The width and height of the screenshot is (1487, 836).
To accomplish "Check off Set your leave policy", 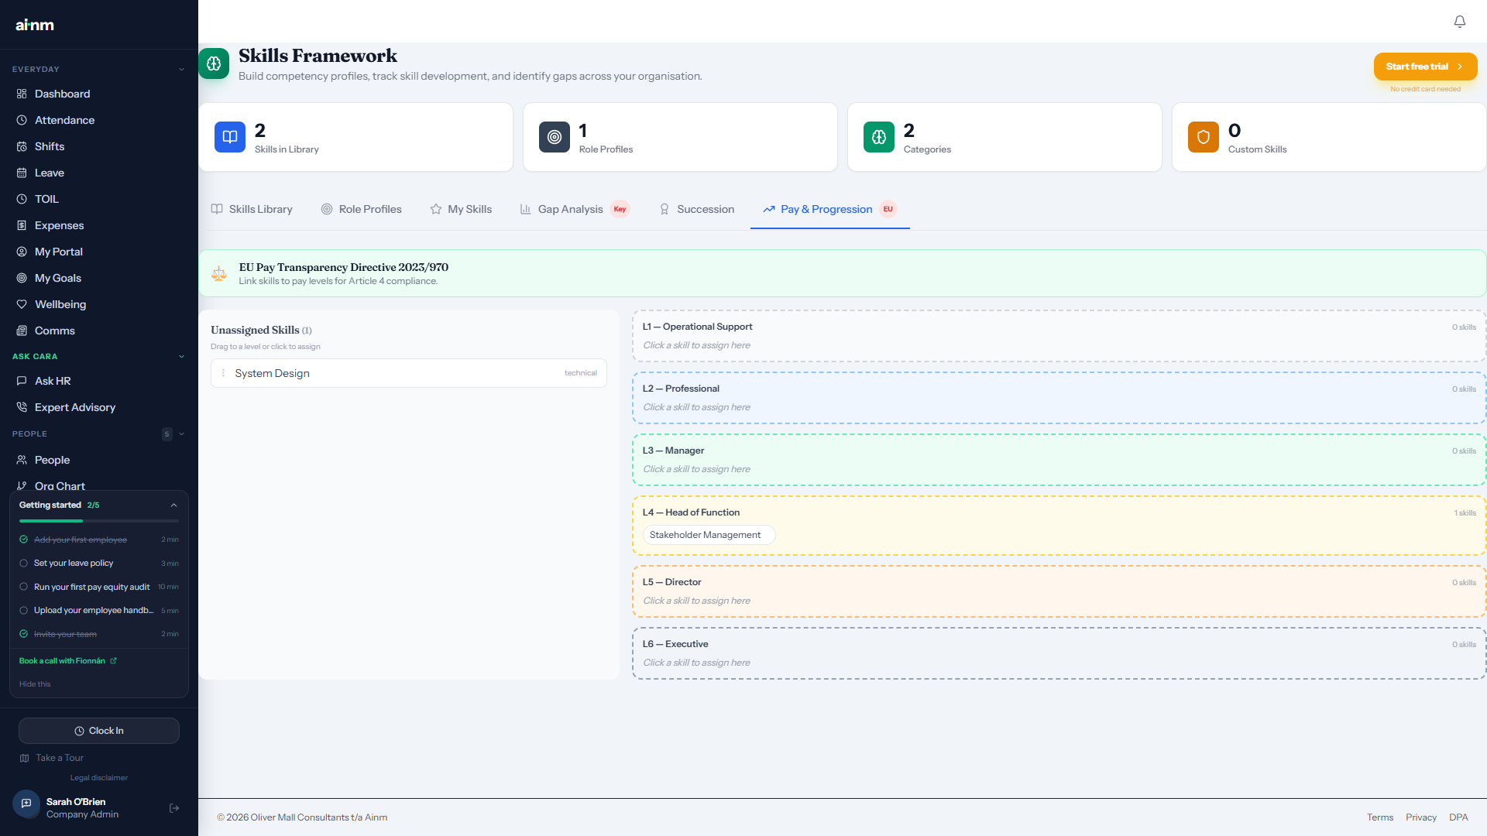I will coord(23,564).
